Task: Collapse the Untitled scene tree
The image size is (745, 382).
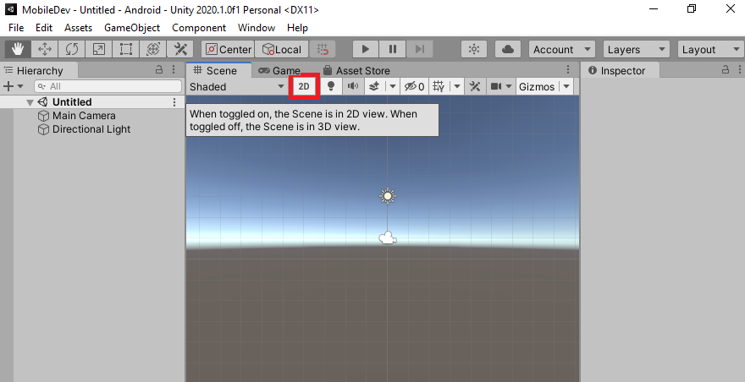Action: [30, 102]
